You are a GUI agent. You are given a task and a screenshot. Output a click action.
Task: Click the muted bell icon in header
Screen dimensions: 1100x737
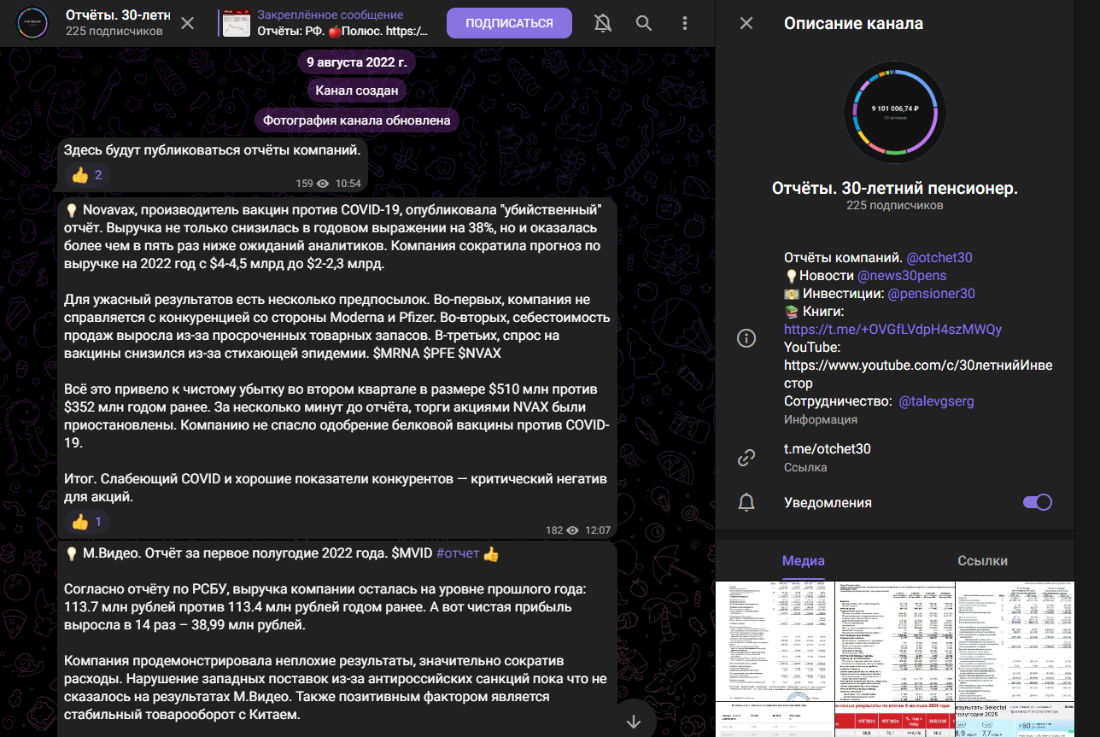(603, 23)
